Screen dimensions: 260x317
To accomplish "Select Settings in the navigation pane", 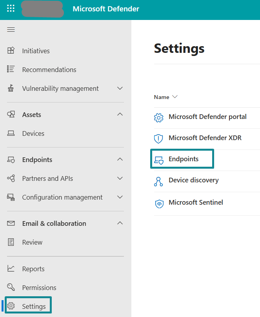I will 34,306.
